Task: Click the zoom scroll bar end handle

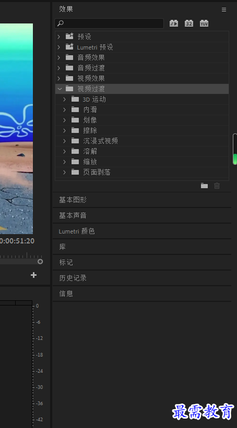Action: pos(40,262)
